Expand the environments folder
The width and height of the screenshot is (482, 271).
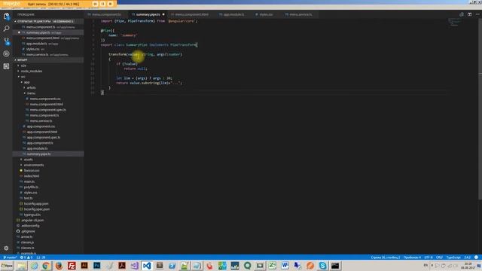(33, 165)
